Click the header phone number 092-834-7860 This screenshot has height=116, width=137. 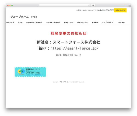click(108, 10)
